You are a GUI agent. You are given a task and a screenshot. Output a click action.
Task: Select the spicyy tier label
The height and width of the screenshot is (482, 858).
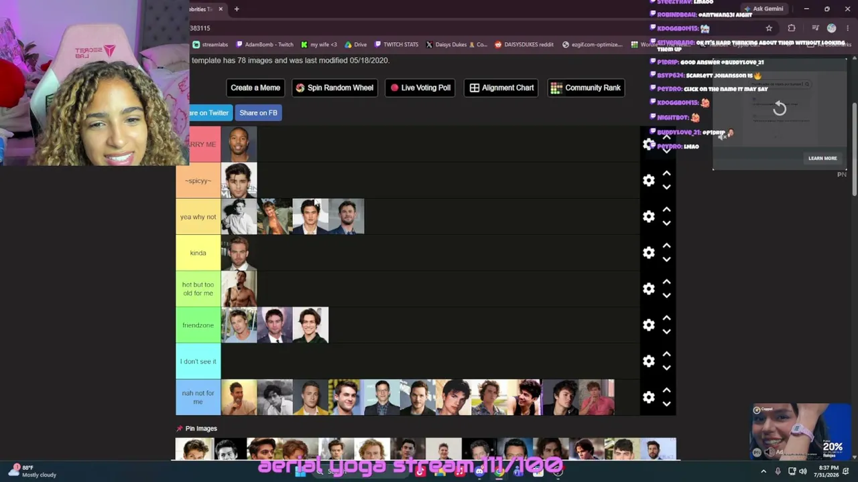click(x=198, y=181)
